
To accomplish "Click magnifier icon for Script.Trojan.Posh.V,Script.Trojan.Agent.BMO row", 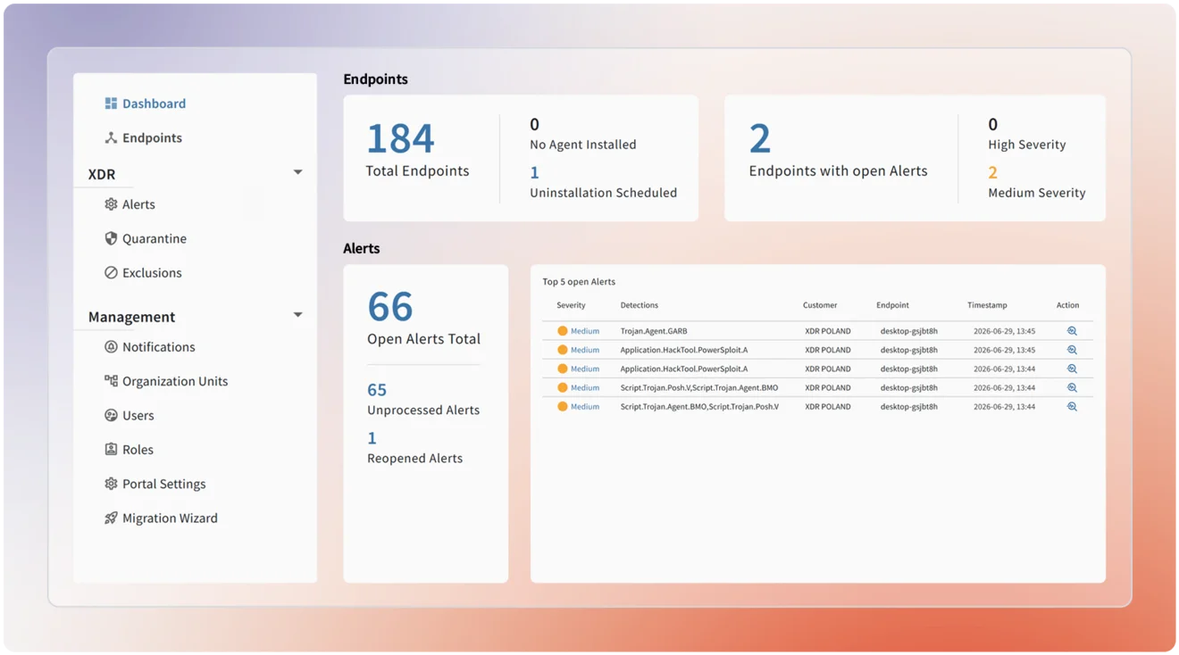I will pos(1072,387).
